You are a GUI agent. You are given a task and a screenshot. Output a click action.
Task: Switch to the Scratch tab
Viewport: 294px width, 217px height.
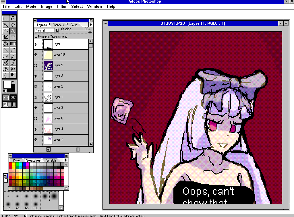click(51, 160)
